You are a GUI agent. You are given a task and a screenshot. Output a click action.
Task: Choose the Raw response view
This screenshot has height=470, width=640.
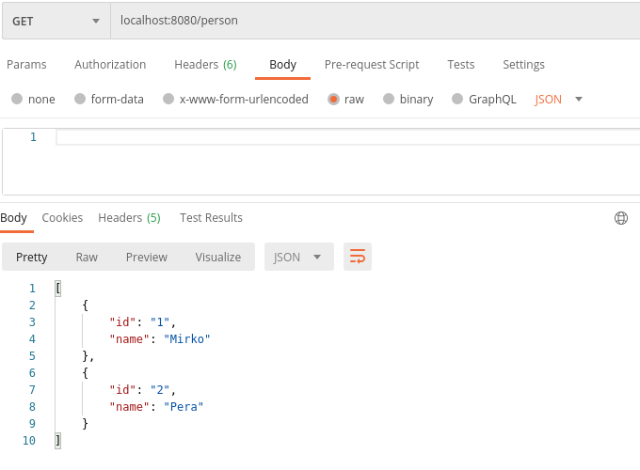(x=87, y=257)
